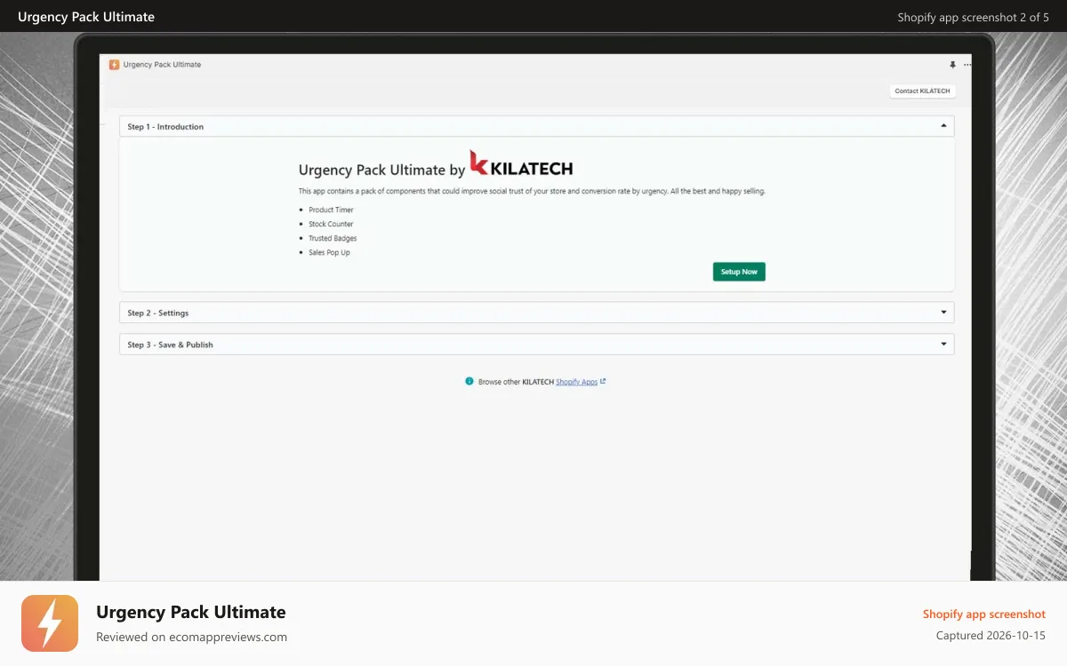Click the KILATECH logo in the introduction
This screenshot has width=1067, height=666.
(521, 165)
